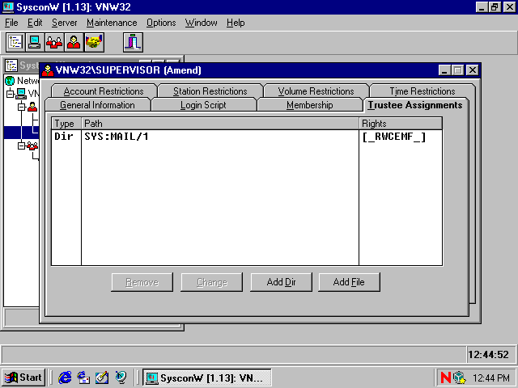518x388 pixels.
Task: Click the notepad quick launch icon
Action: click(102, 377)
